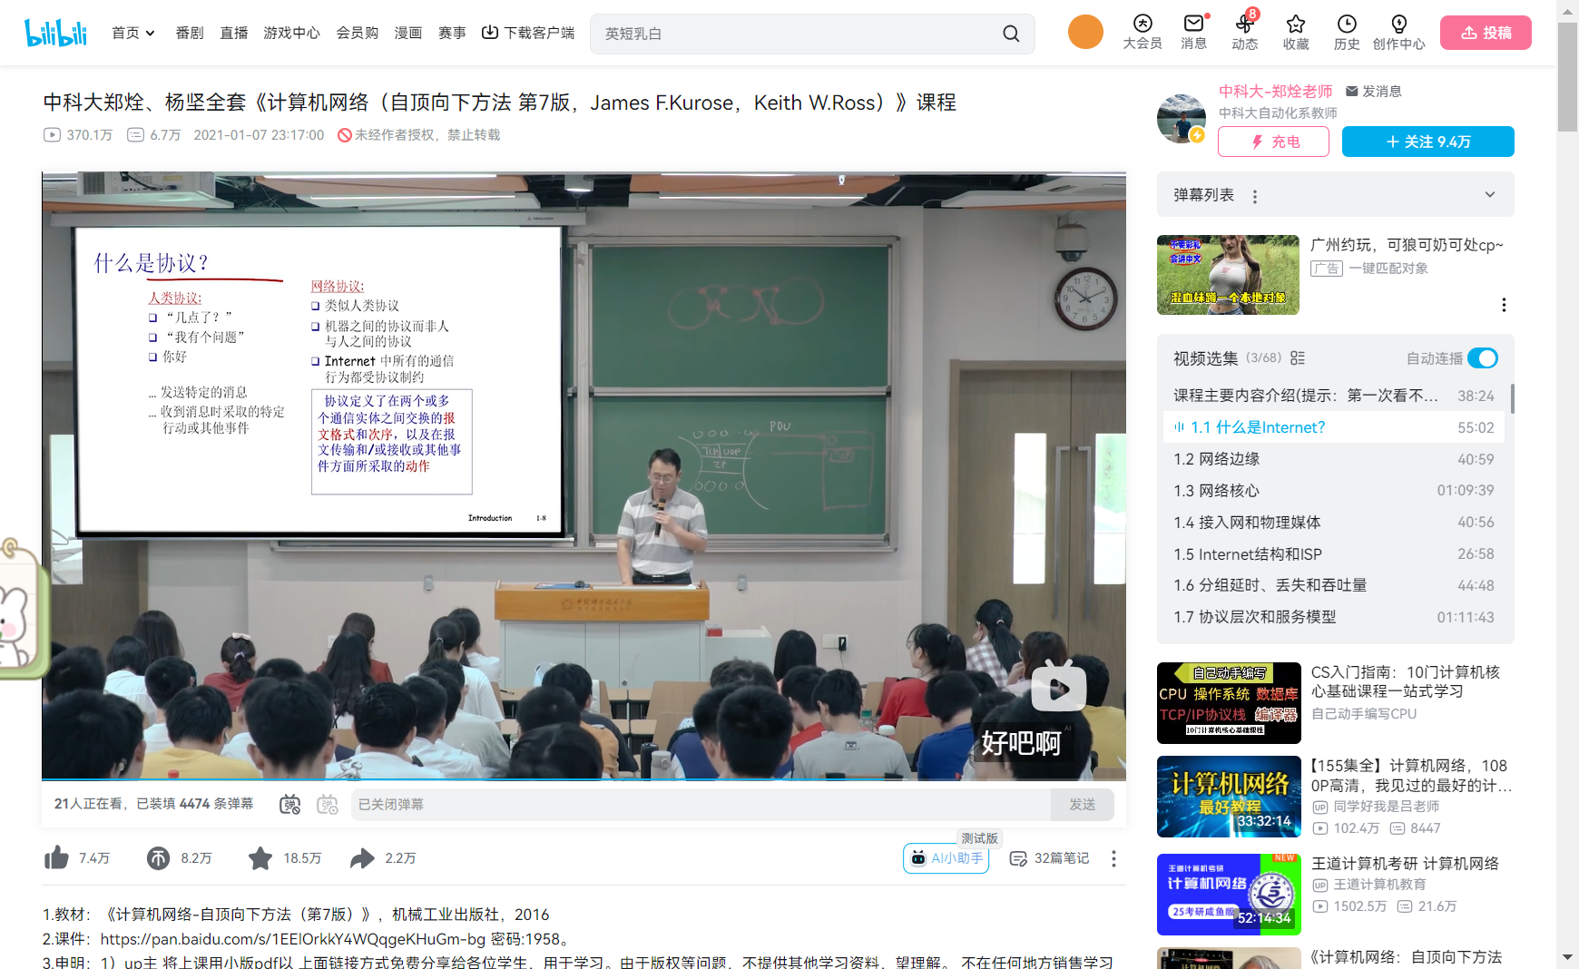Screen dimensions: 1579x969
Task: Click the search magnifier icon
Action: coord(1011,33)
